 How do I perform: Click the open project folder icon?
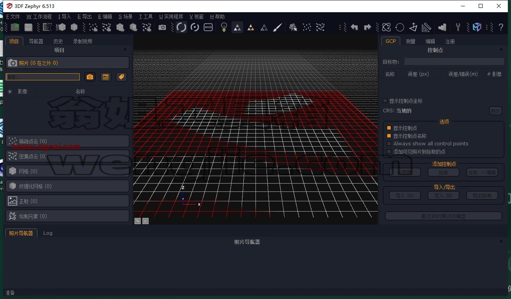coord(15,27)
